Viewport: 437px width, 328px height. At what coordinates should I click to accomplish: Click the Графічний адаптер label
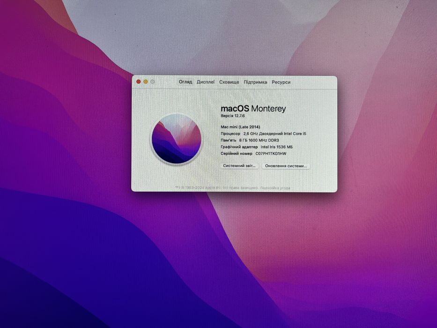tap(239, 147)
